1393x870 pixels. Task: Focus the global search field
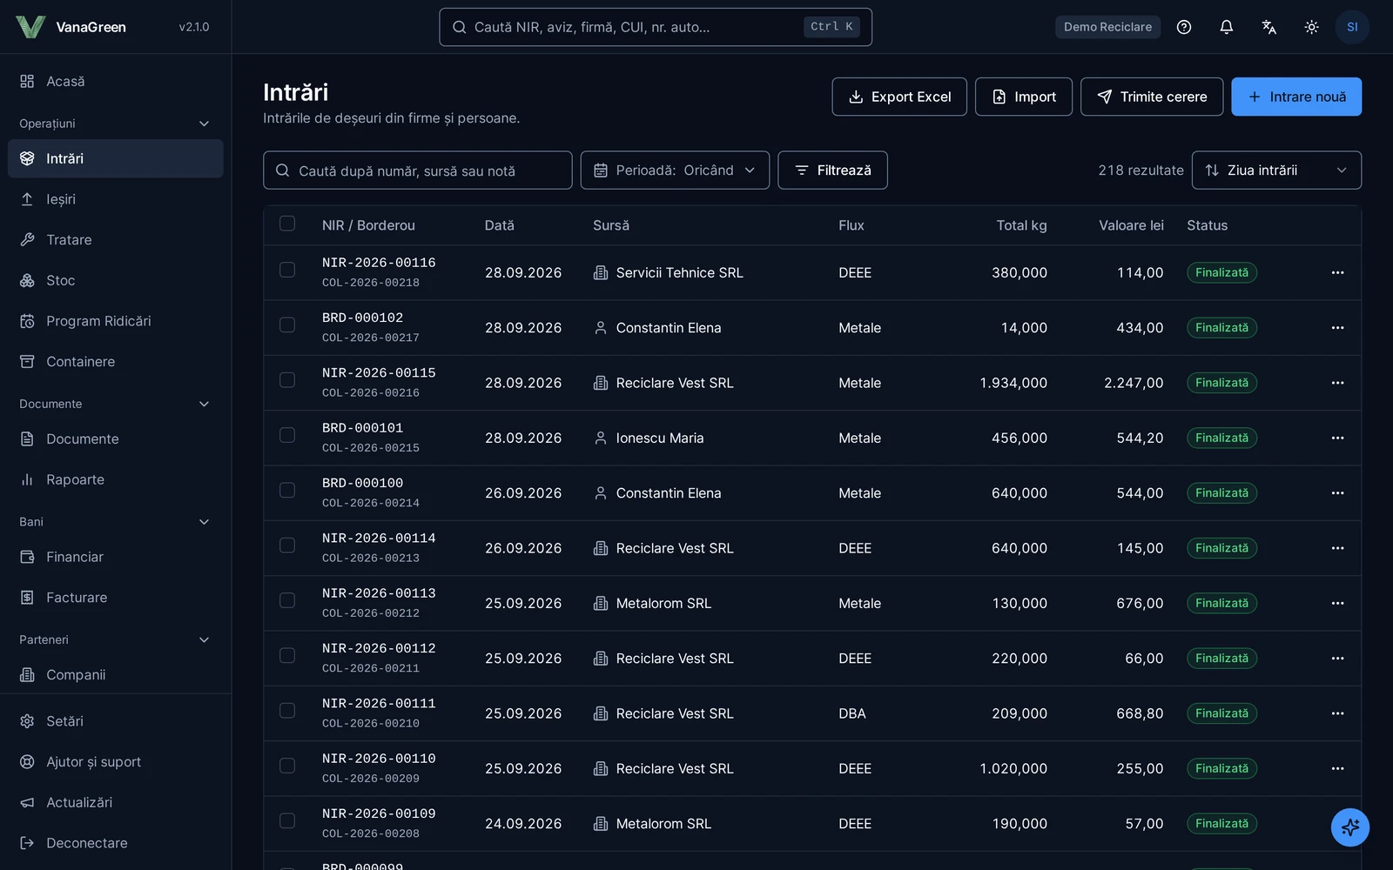tap(656, 27)
